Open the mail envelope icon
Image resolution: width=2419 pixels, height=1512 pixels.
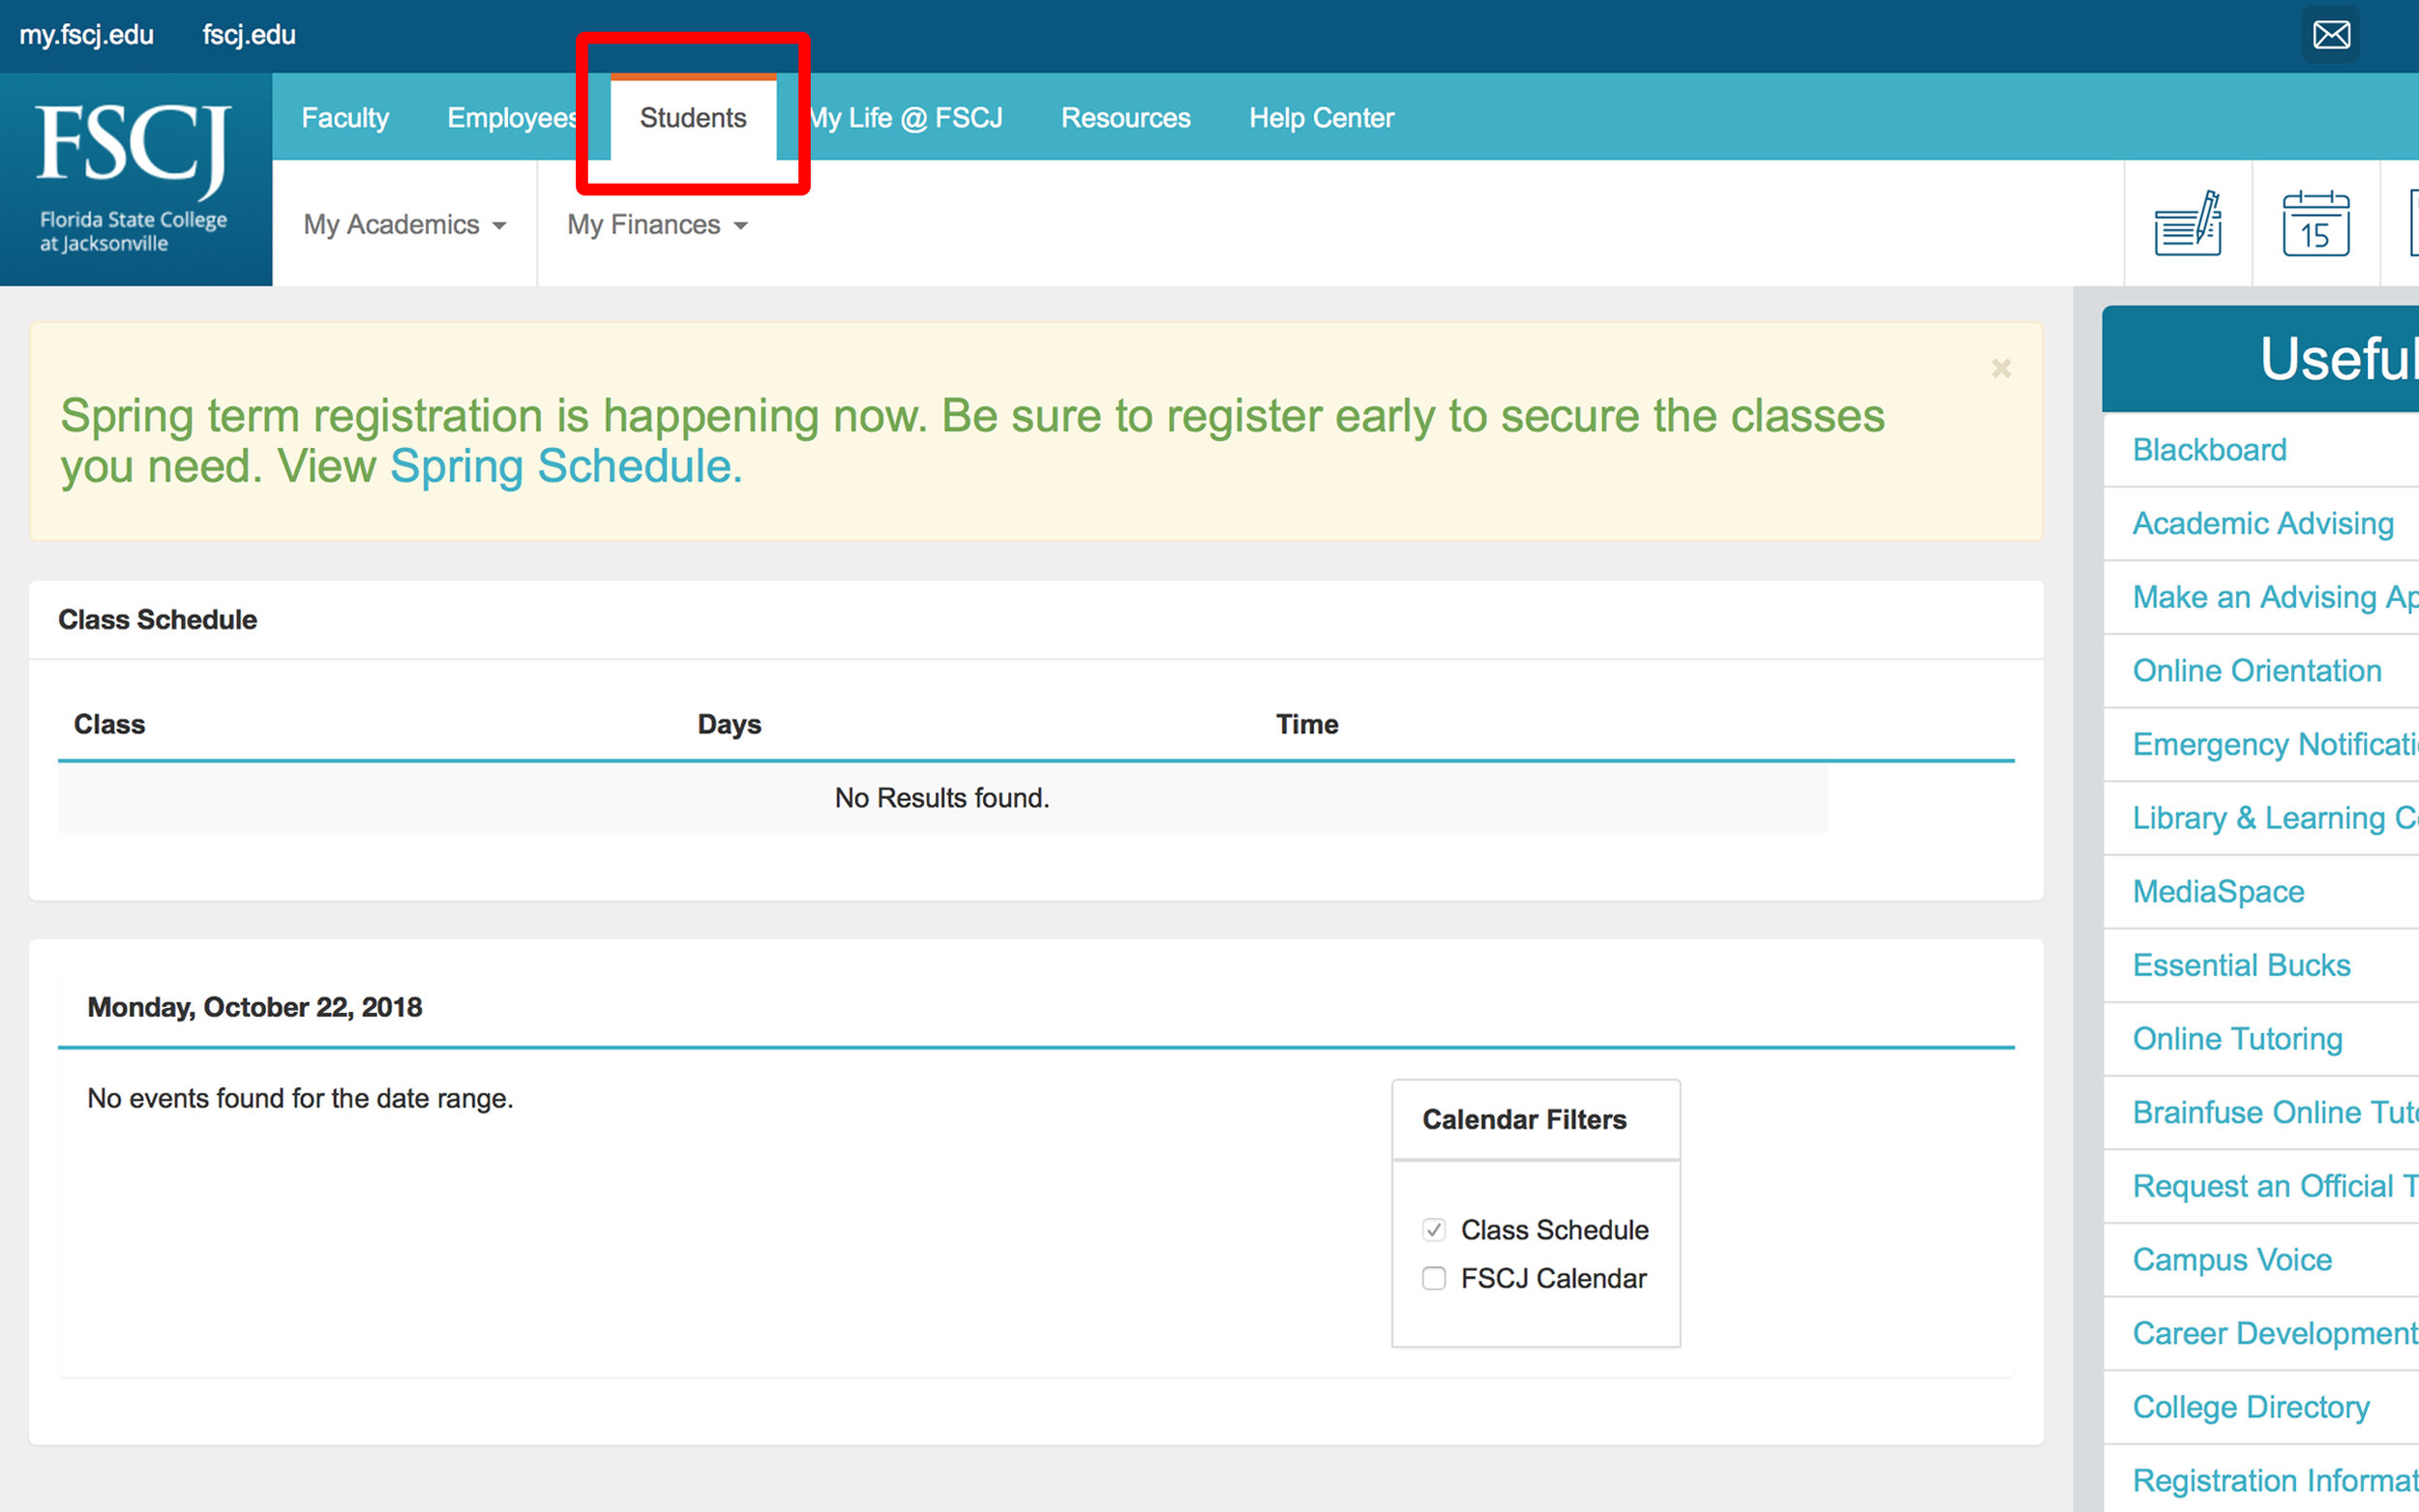point(2330,35)
